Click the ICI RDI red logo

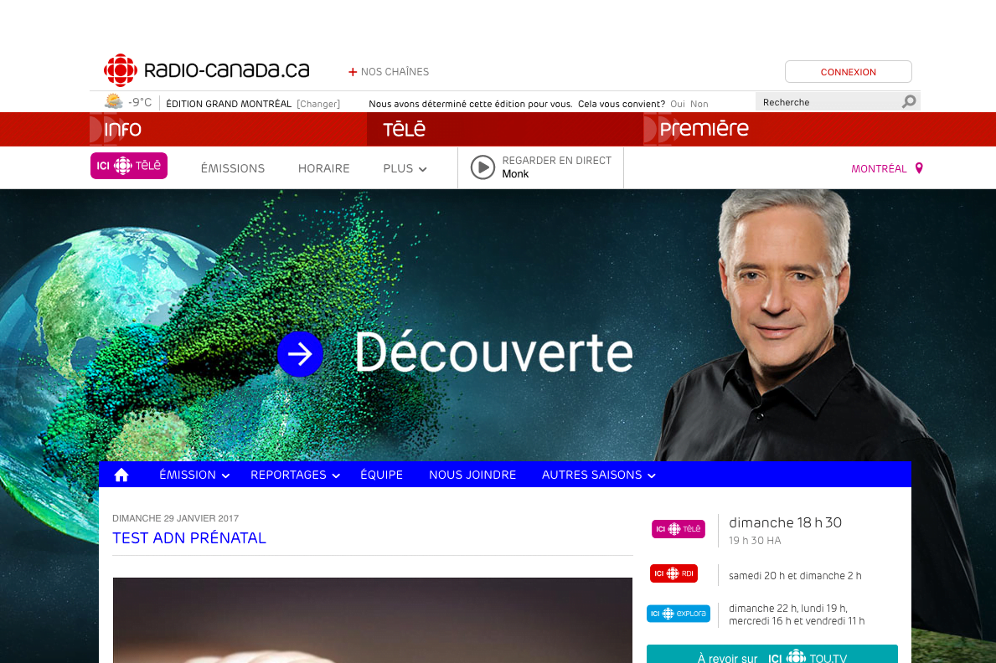pyautogui.click(x=674, y=573)
